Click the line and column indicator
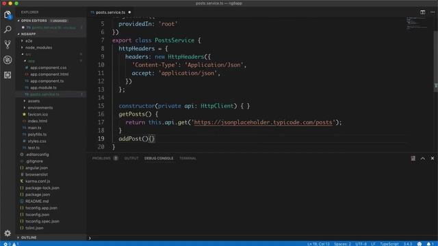The image size is (438, 246). pos(318,244)
